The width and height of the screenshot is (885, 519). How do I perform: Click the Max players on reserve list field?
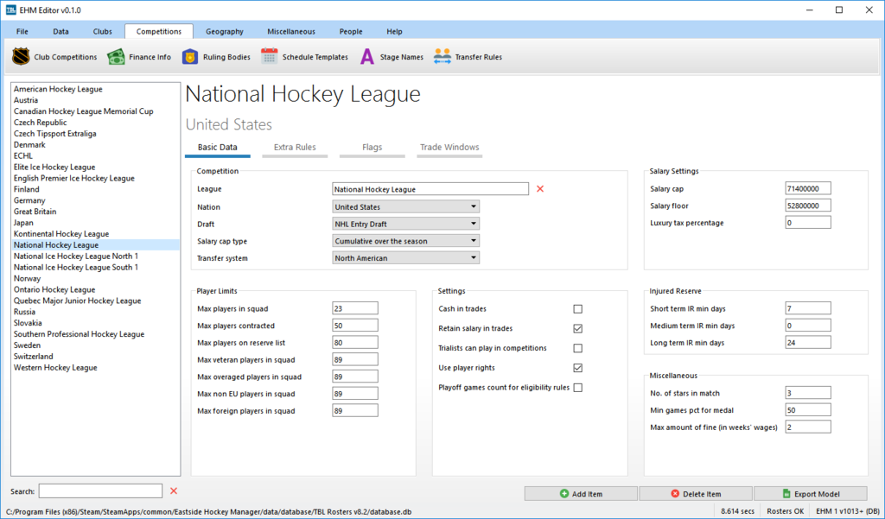pos(355,342)
